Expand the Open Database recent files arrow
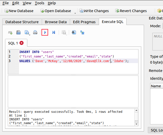The width and height of the screenshot is (163, 135). pyautogui.click(x=75, y=13)
